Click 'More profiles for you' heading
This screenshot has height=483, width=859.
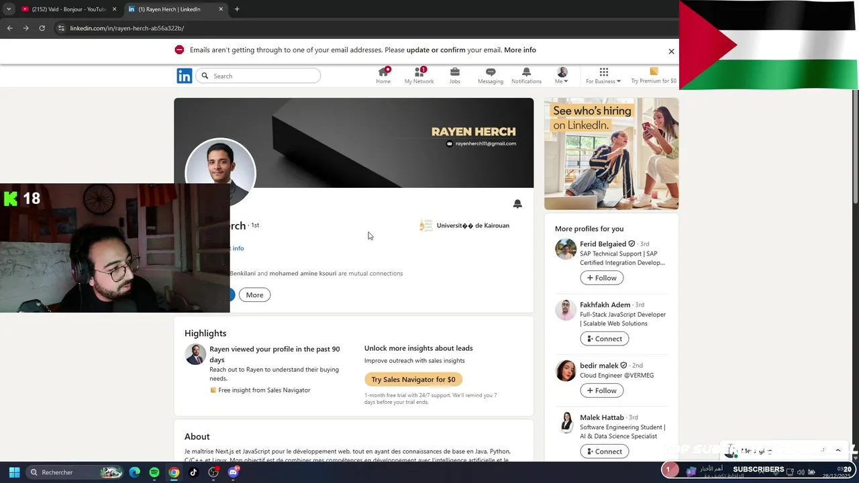click(x=589, y=229)
